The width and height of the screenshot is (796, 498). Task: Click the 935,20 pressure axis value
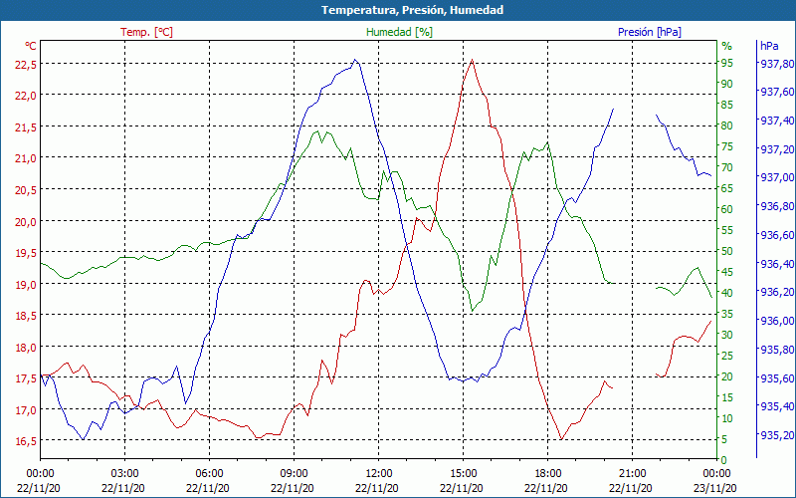coord(775,435)
